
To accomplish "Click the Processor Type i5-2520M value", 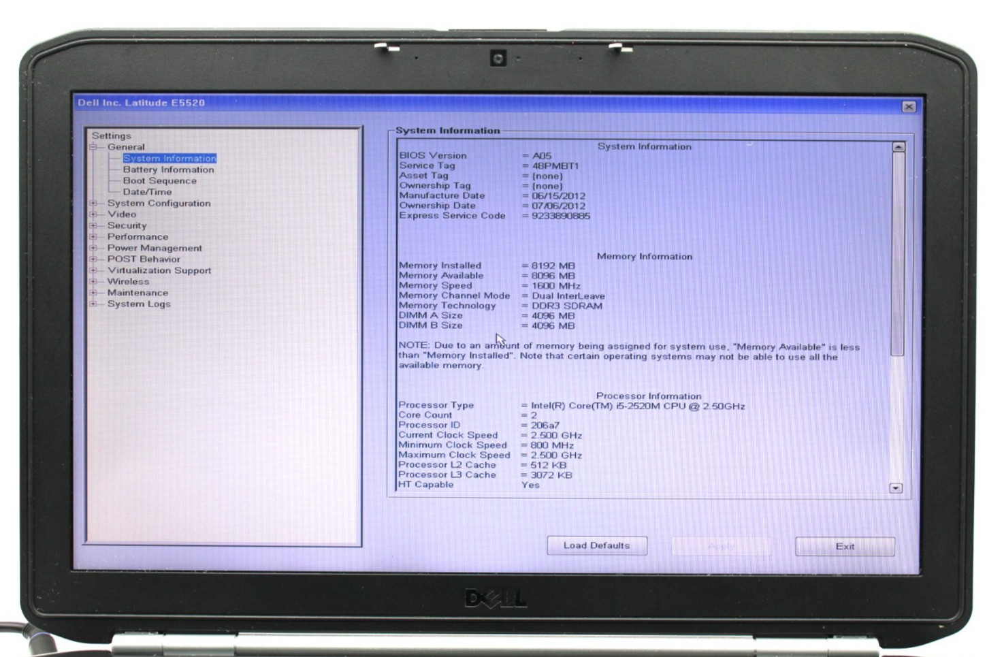I will [638, 406].
